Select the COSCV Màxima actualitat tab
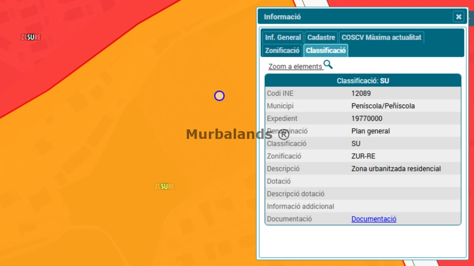Viewport: 474px width, 266px height. pos(381,37)
